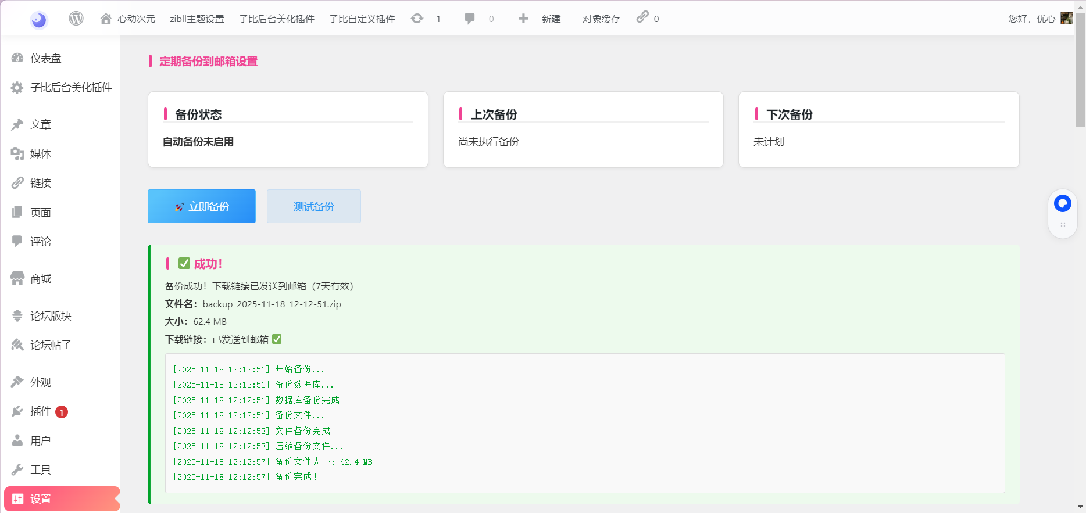Click the 设置 settings sliders icon
Image resolution: width=1086 pixels, height=513 pixels.
coord(17,498)
